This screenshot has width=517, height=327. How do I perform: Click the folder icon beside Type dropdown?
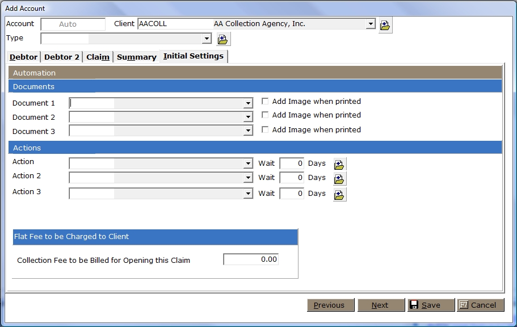223,39
